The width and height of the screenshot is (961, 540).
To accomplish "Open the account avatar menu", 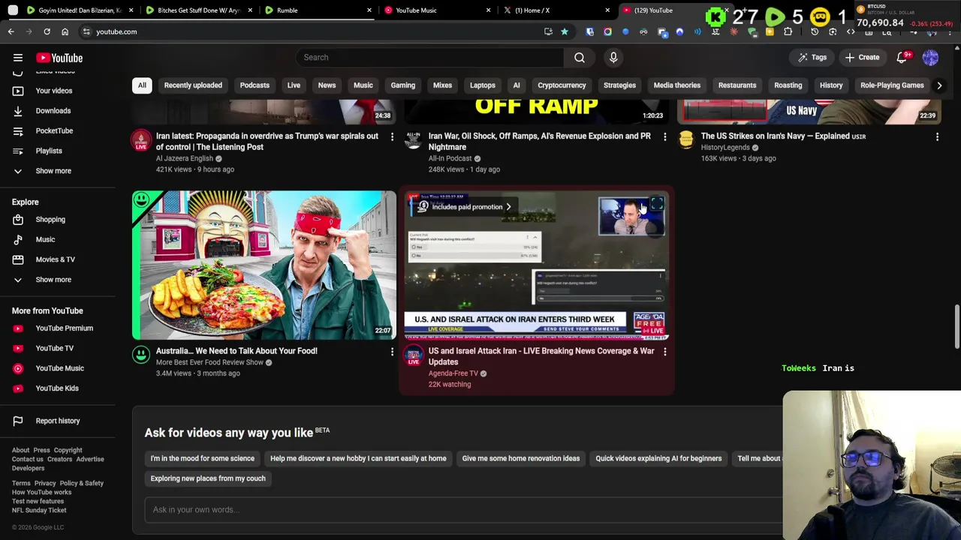I will [x=930, y=57].
